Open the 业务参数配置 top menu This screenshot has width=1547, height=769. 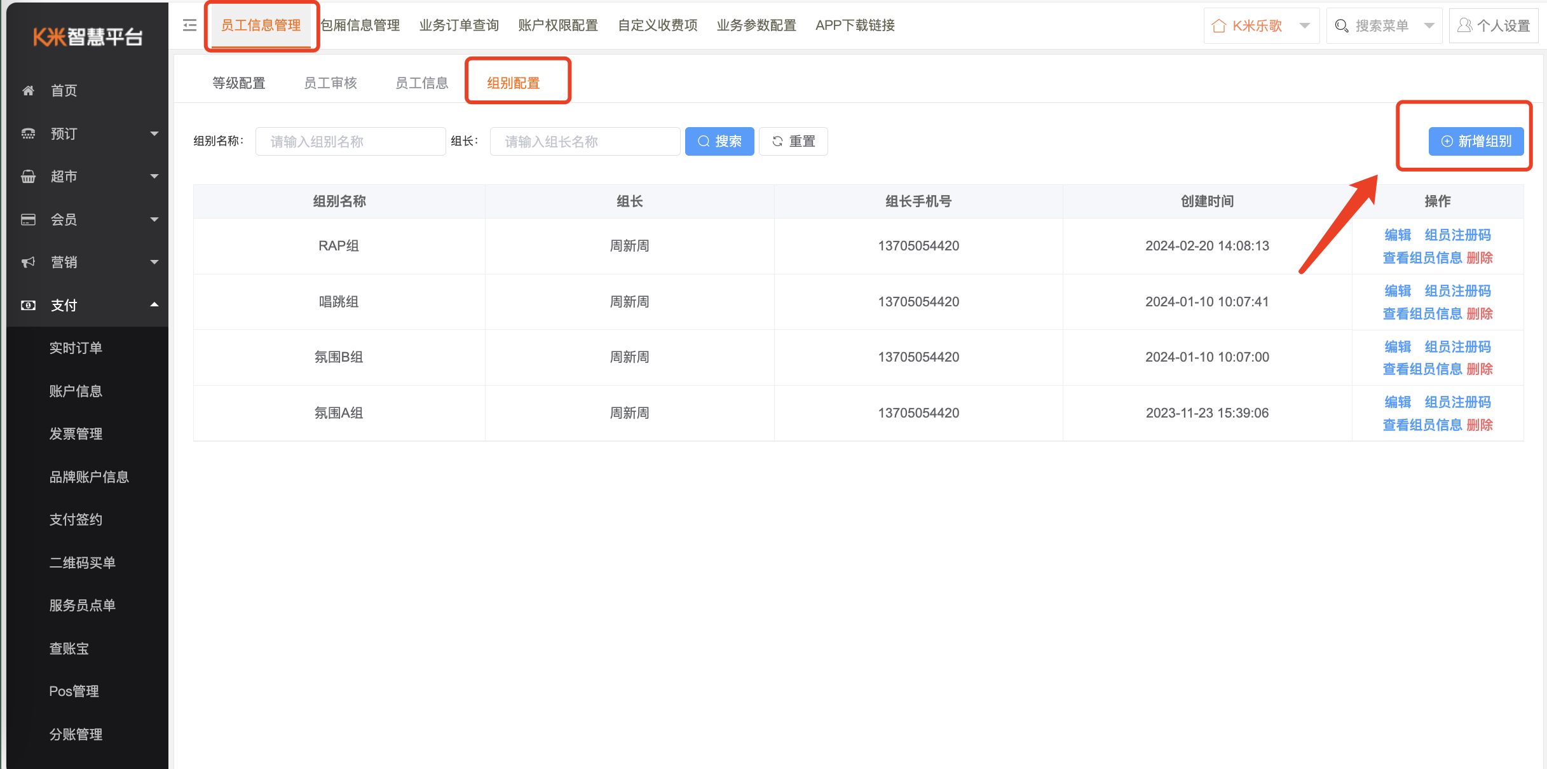[756, 25]
